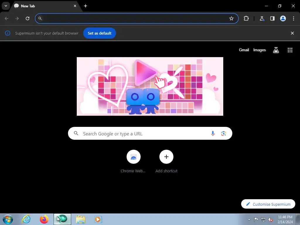
Task: Go forward with the forward arrow
Action: click(17, 18)
